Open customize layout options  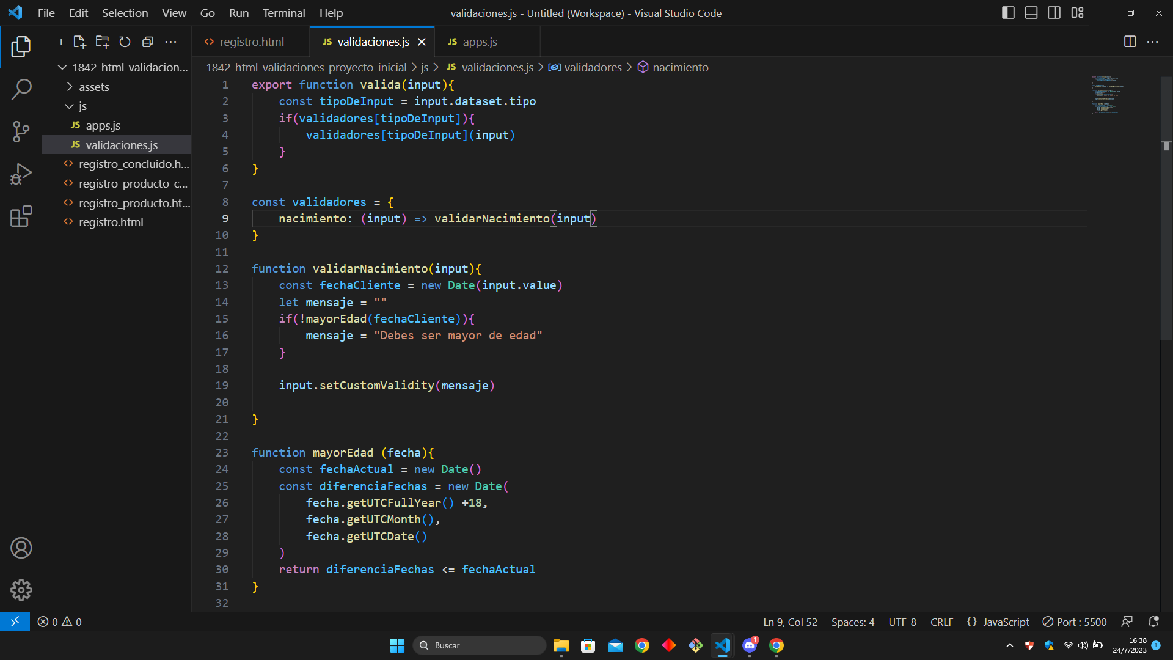coord(1077,13)
